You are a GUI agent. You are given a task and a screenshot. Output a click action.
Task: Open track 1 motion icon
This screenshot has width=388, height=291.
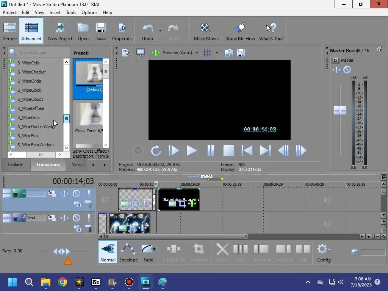tap(52, 193)
